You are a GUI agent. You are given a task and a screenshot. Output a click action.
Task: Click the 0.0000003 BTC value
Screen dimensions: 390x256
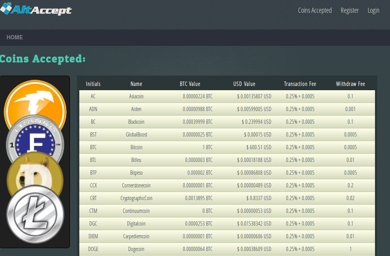pyautogui.click(x=199, y=160)
